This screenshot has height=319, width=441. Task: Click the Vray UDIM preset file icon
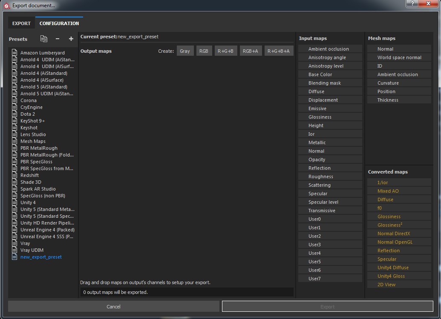click(14, 250)
